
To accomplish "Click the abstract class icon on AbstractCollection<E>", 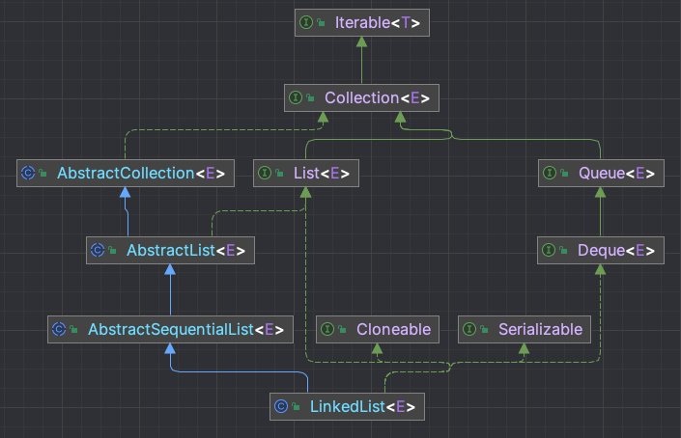I will tap(28, 173).
